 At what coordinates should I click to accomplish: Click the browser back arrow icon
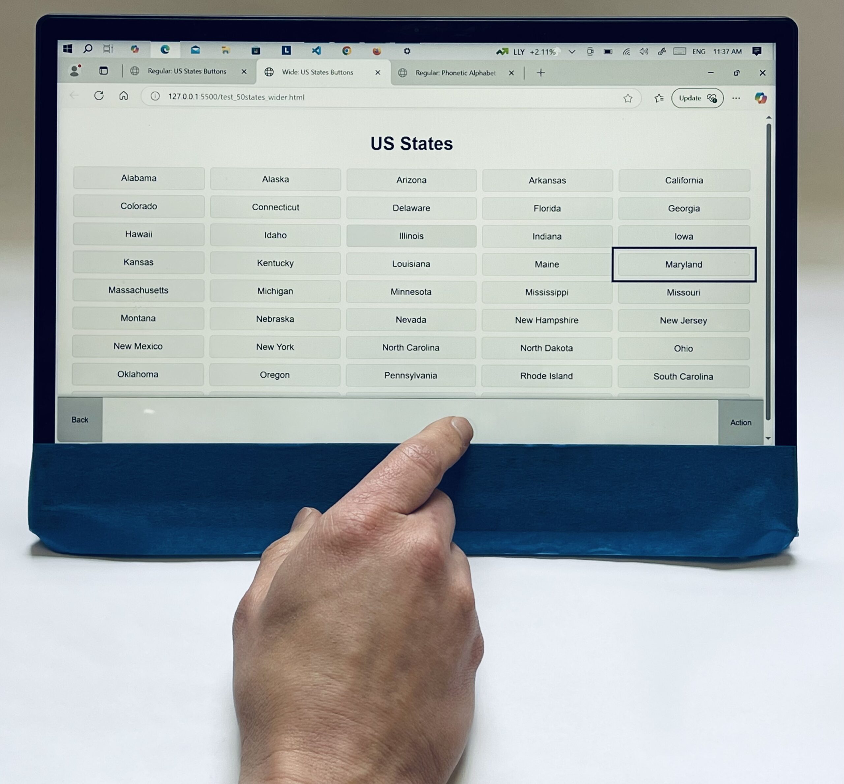pos(74,97)
